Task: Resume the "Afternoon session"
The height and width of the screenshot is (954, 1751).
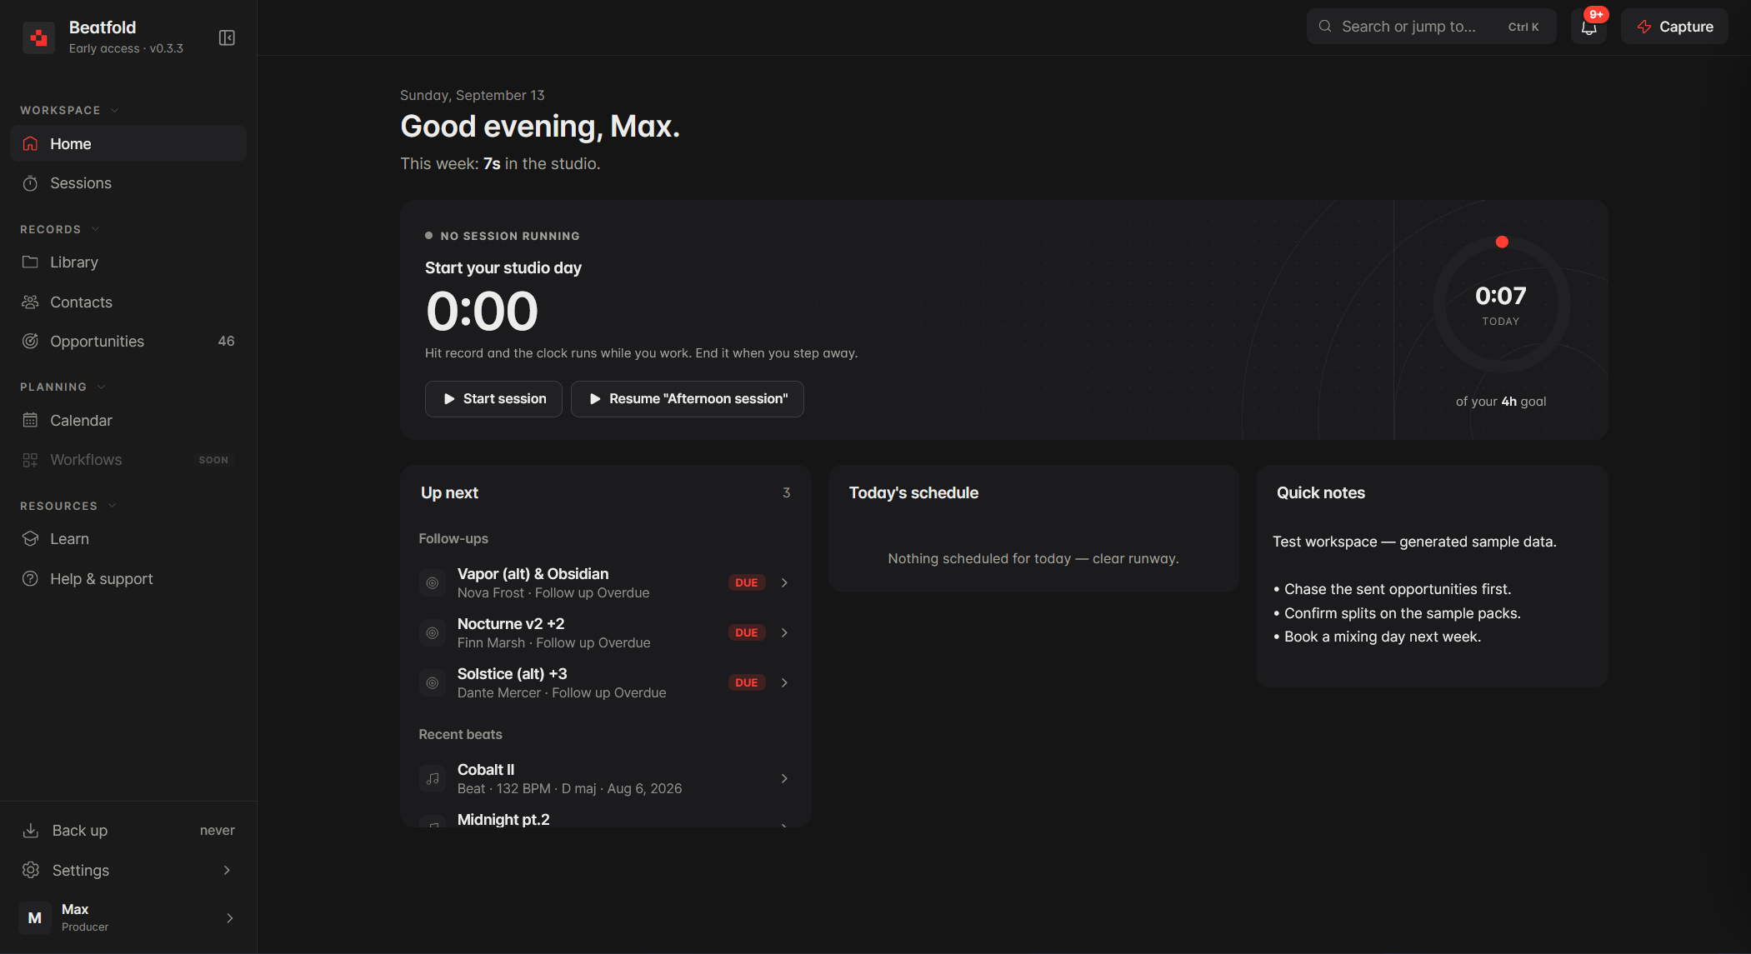Action: click(687, 399)
